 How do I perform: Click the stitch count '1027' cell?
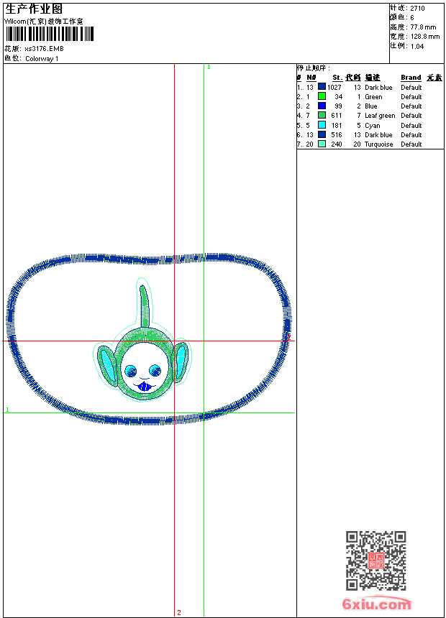point(334,88)
